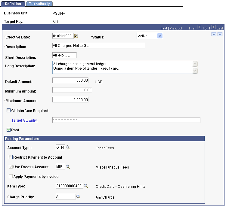Toggle GL Interface Required checkbox
This screenshot has width=226, height=207.
click(8, 111)
